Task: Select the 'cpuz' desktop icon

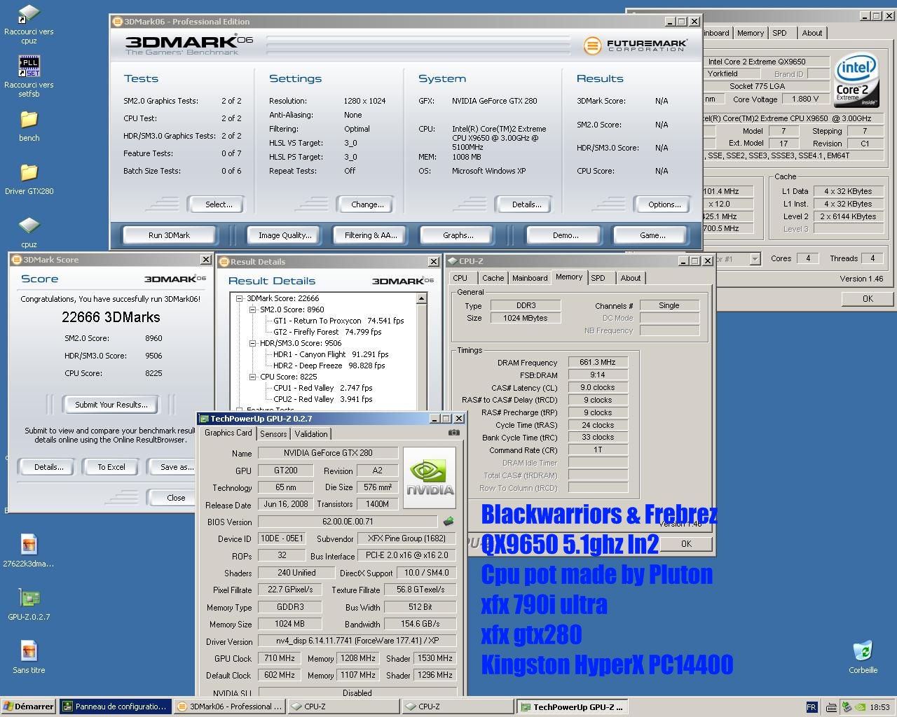Action: tap(29, 232)
